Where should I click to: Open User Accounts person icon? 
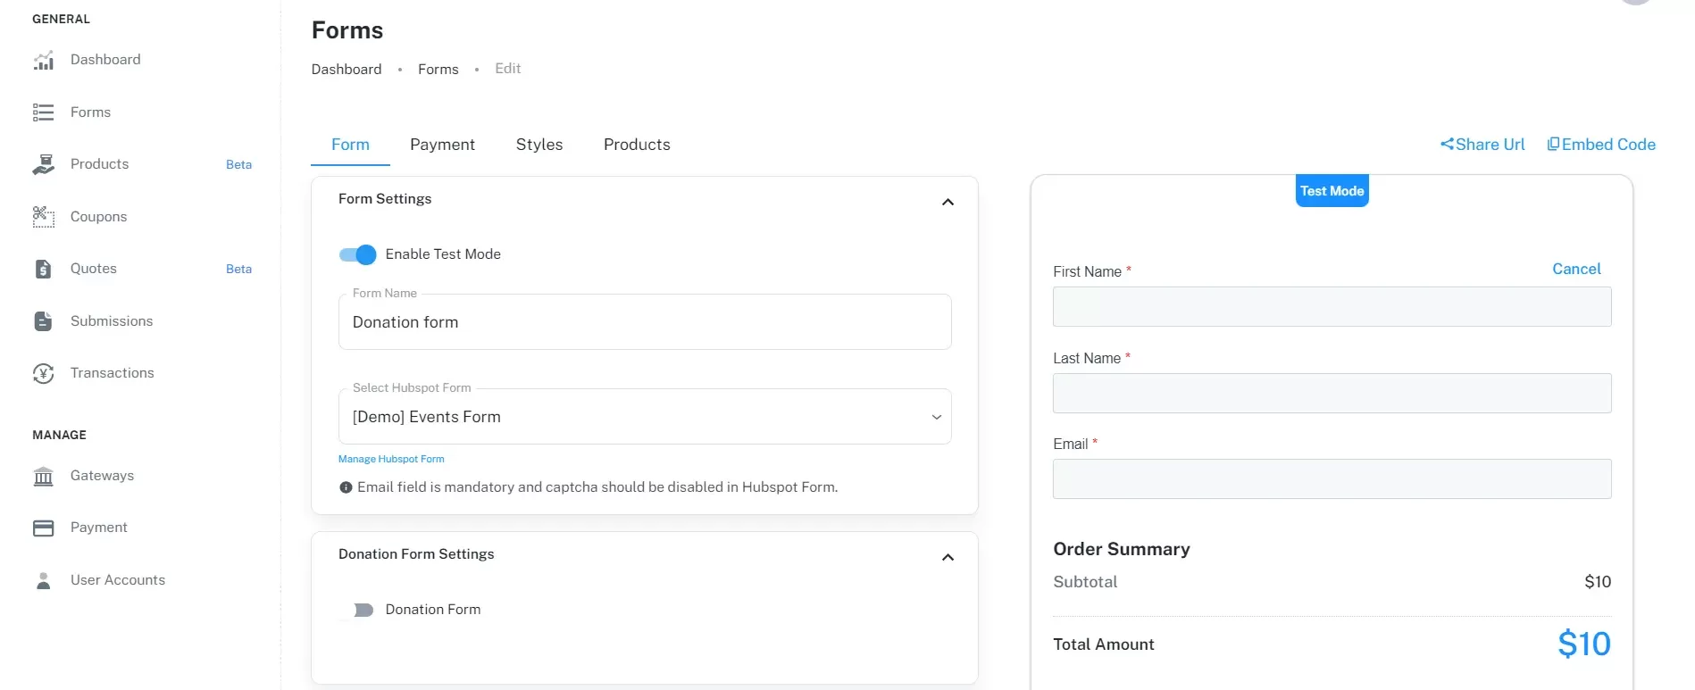tap(43, 581)
